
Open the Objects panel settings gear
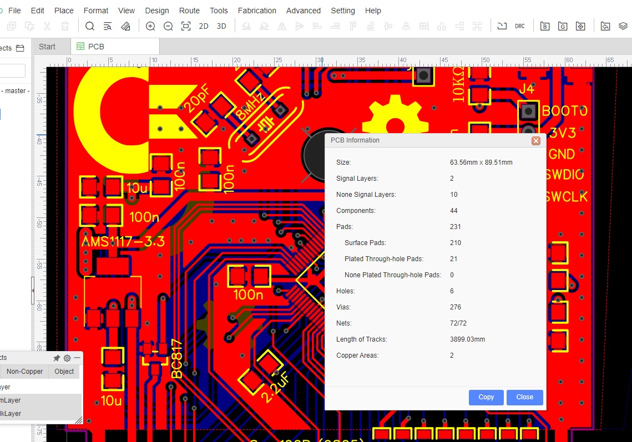coord(67,358)
